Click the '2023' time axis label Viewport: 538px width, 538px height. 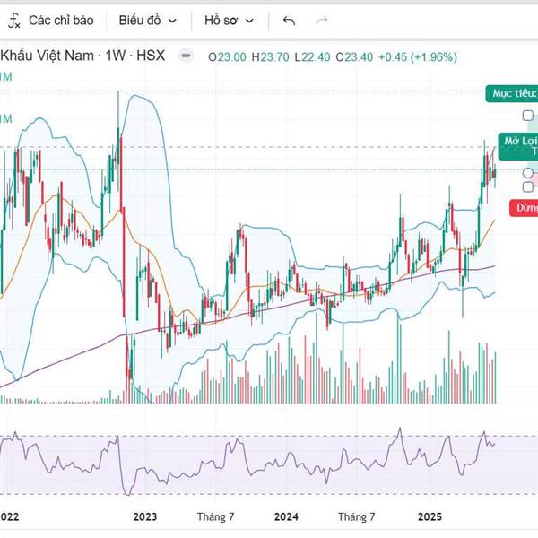pyautogui.click(x=144, y=516)
